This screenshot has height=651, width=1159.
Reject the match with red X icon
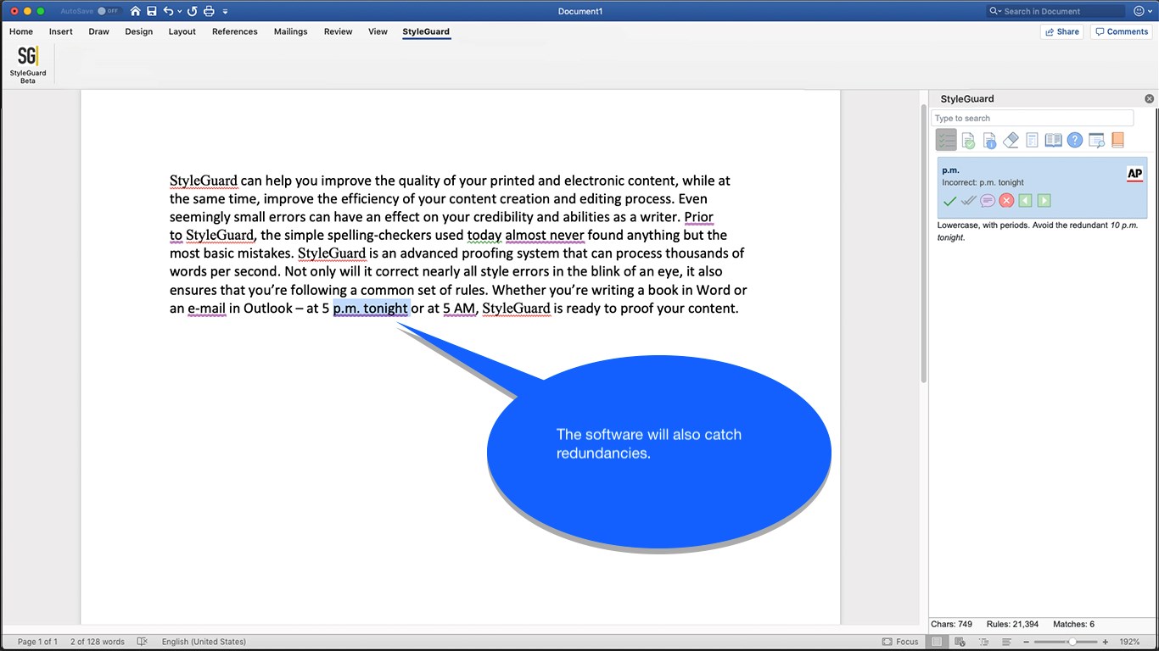pyautogui.click(x=1006, y=201)
